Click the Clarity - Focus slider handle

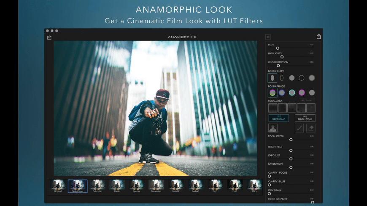pos(270,176)
